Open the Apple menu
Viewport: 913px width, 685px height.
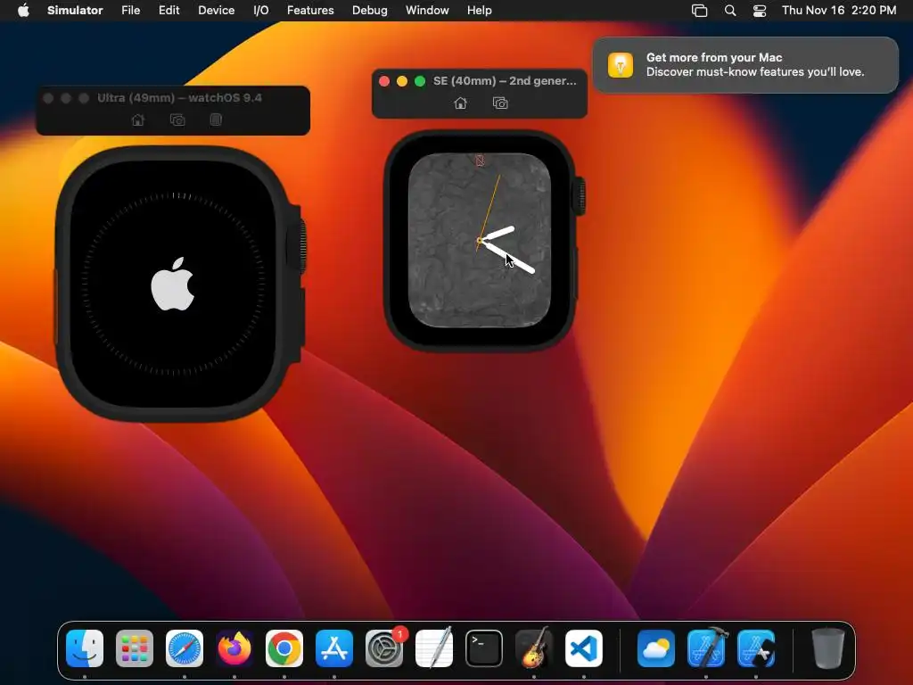click(23, 10)
